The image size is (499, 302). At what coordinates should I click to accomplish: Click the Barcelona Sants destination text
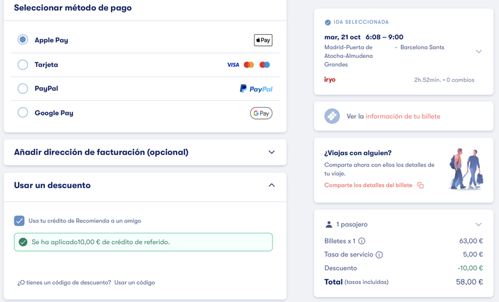[x=422, y=47]
